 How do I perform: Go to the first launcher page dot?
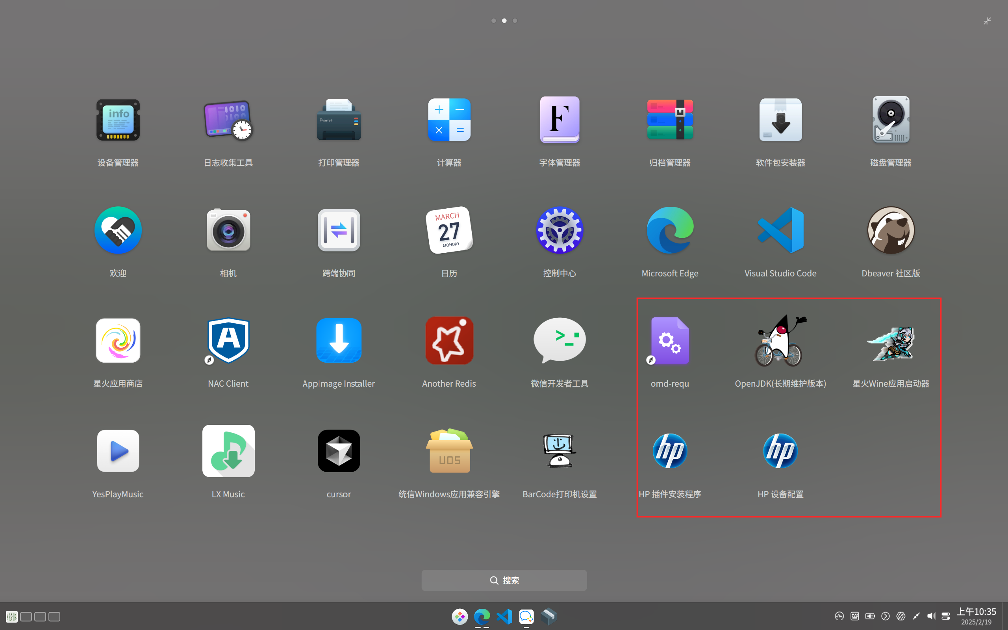pyautogui.click(x=494, y=20)
